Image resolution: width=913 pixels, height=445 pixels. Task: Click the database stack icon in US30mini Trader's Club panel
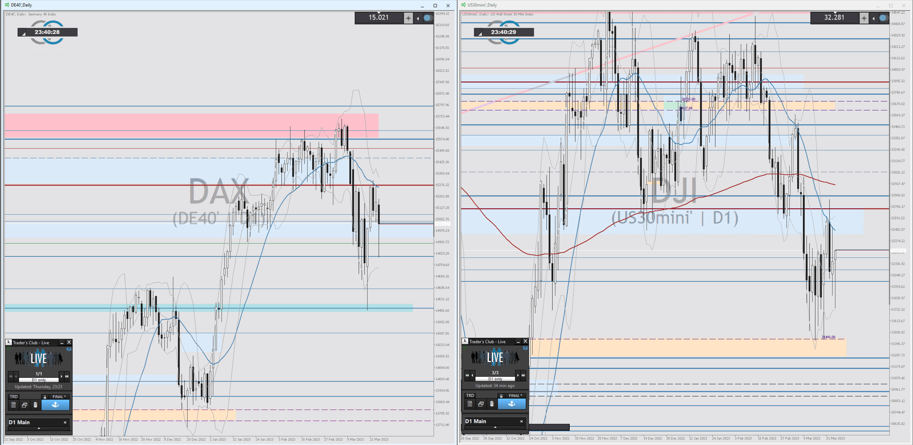tap(492, 404)
